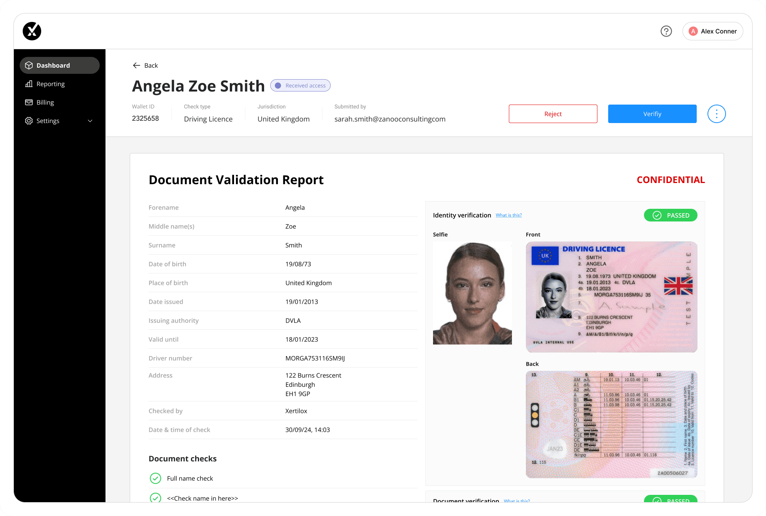Click the United Kingdom jurisdiction value
The height and width of the screenshot is (516, 766).
(284, 119)
